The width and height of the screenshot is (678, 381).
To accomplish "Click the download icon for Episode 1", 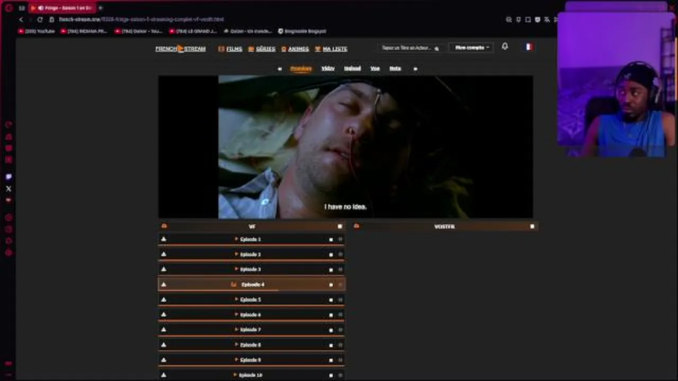I will pos(164,239).
